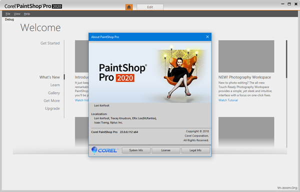Click the Photography Workspace thumbnail
This screenshot has height=192, width=300.
pos(246,56)
